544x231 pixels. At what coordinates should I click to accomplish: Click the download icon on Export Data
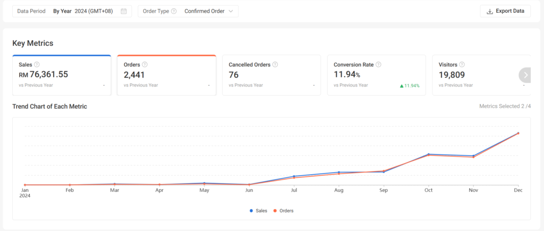(489, 11)
